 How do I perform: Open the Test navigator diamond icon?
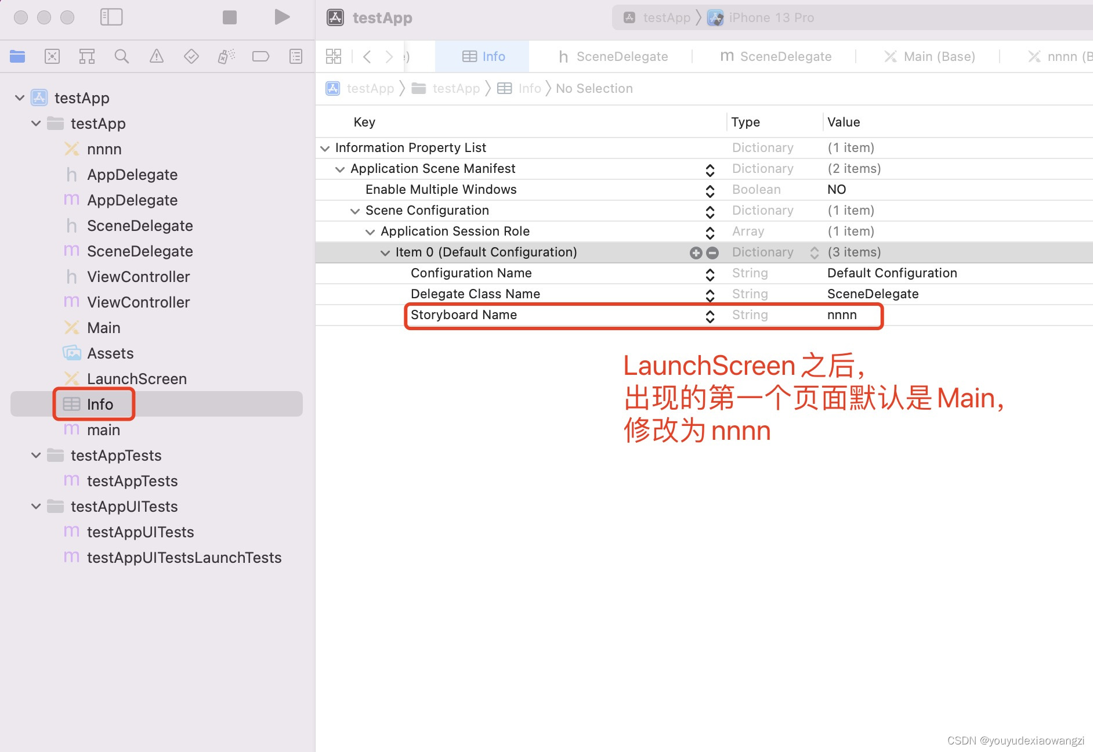pyautogui.click(x=191, y=56)
